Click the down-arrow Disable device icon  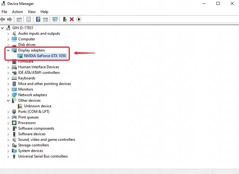click(x=79, y=19)
